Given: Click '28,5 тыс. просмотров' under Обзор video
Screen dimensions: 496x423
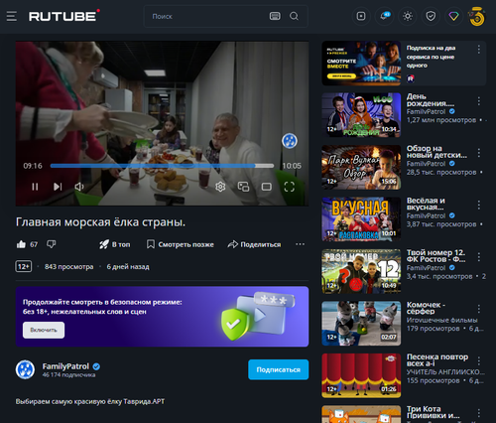Looking at the screenshot, I should (441, 172).
